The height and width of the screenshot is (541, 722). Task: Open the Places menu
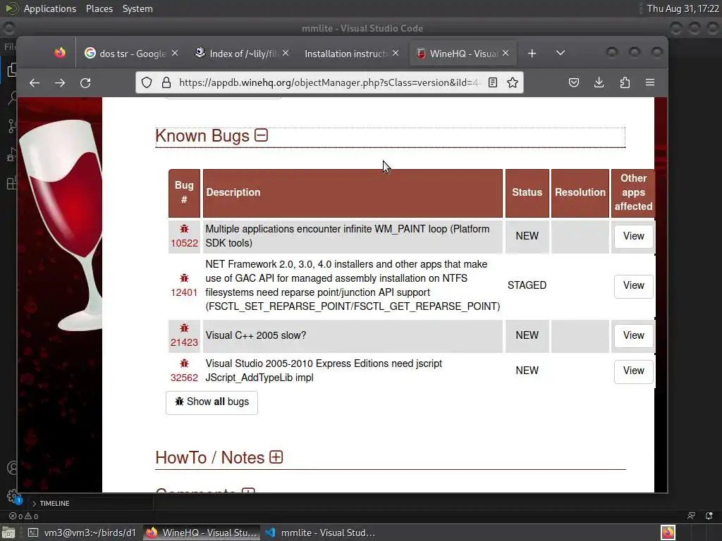pos(99,8)
